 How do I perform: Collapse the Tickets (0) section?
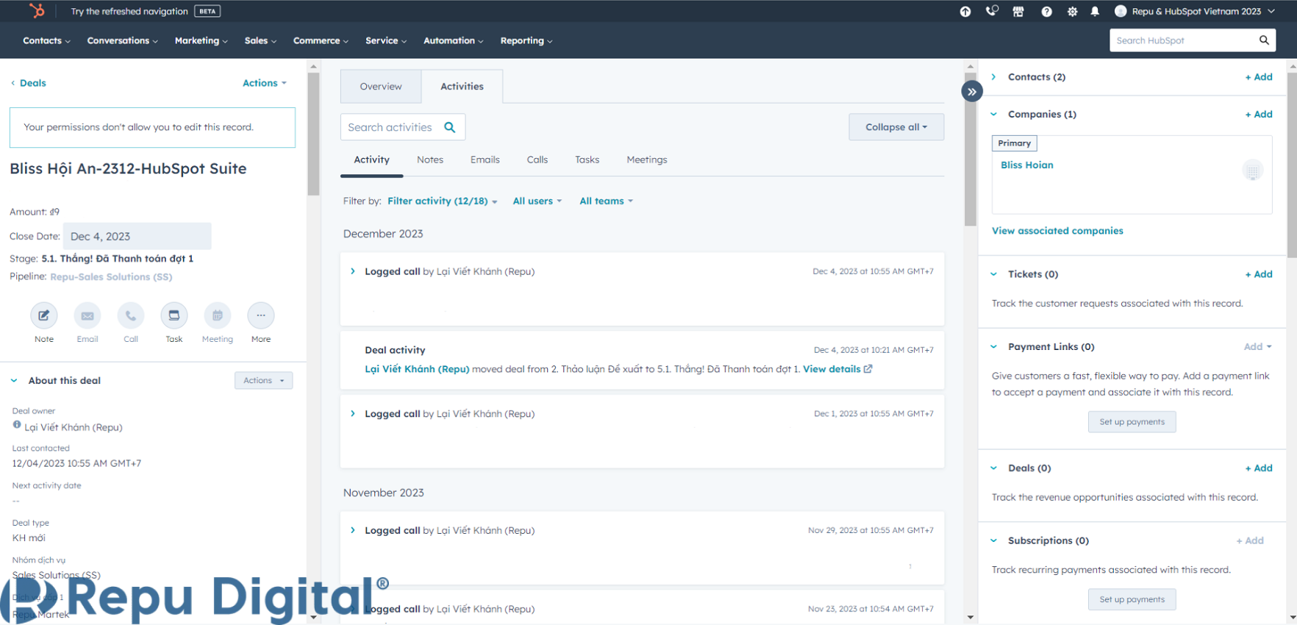994,274
